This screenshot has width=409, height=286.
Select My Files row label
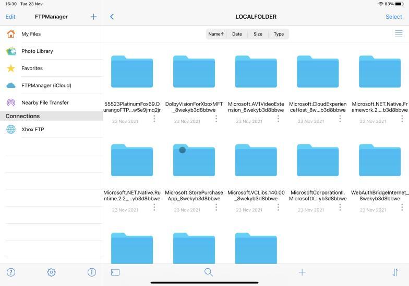click(31, 33)
